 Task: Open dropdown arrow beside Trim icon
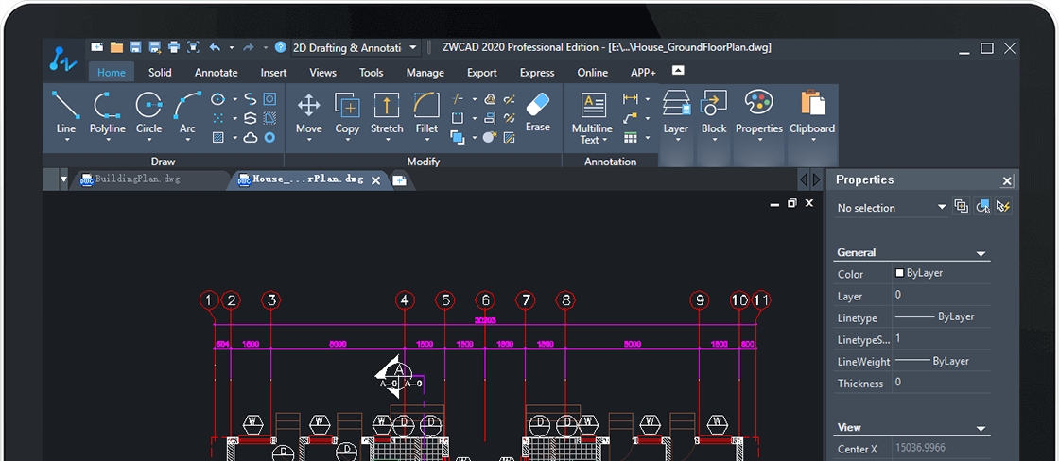(x=474, y=99)
